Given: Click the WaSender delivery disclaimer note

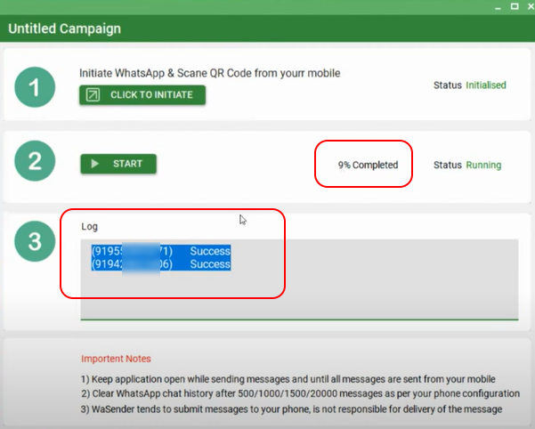Looking at the screenshot, I should (x=291, y=409).
